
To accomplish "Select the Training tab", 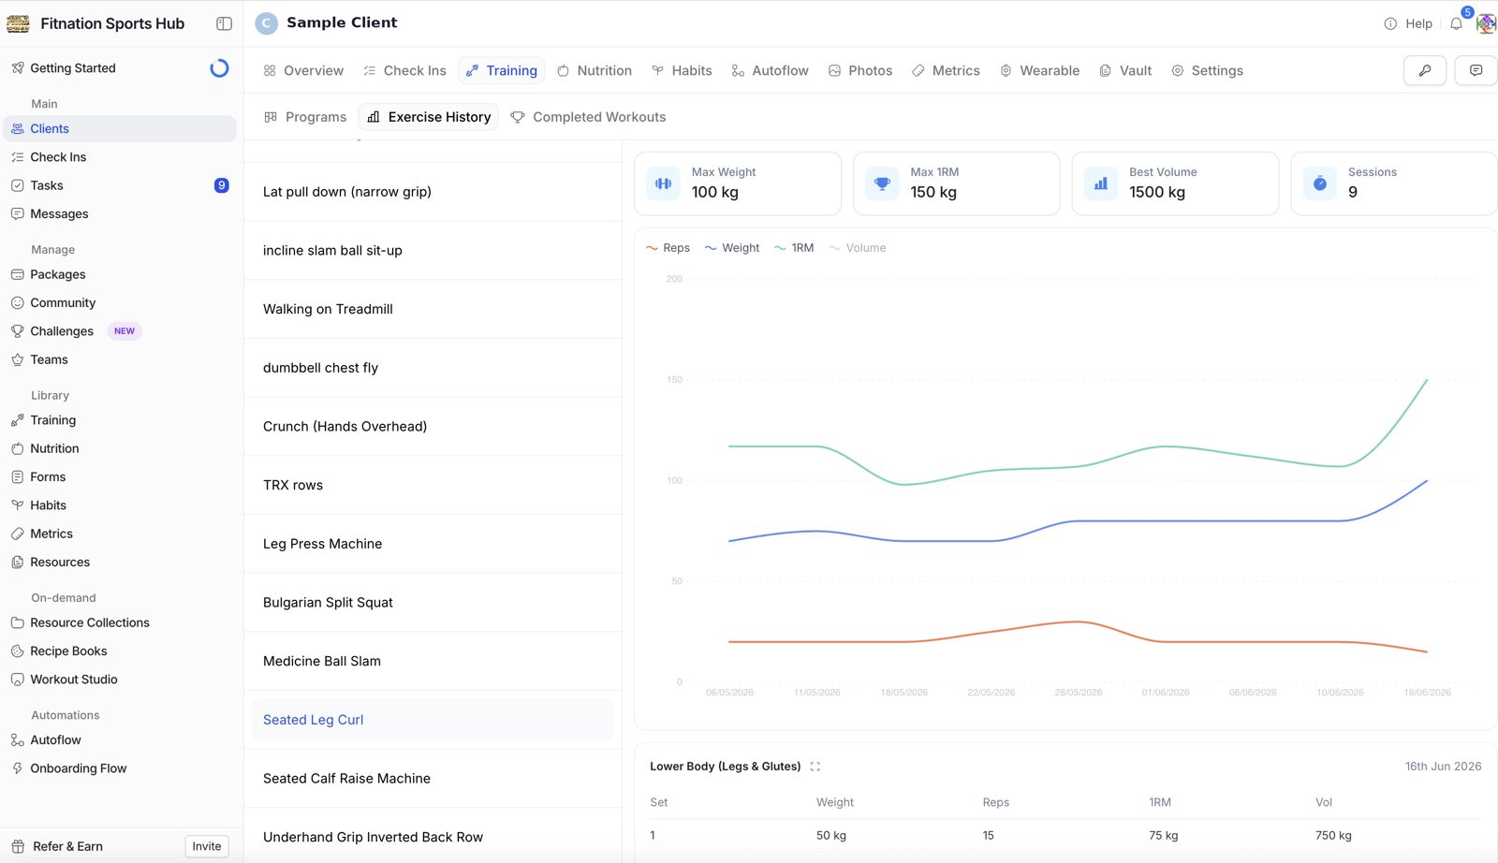I will pos(501,70).
